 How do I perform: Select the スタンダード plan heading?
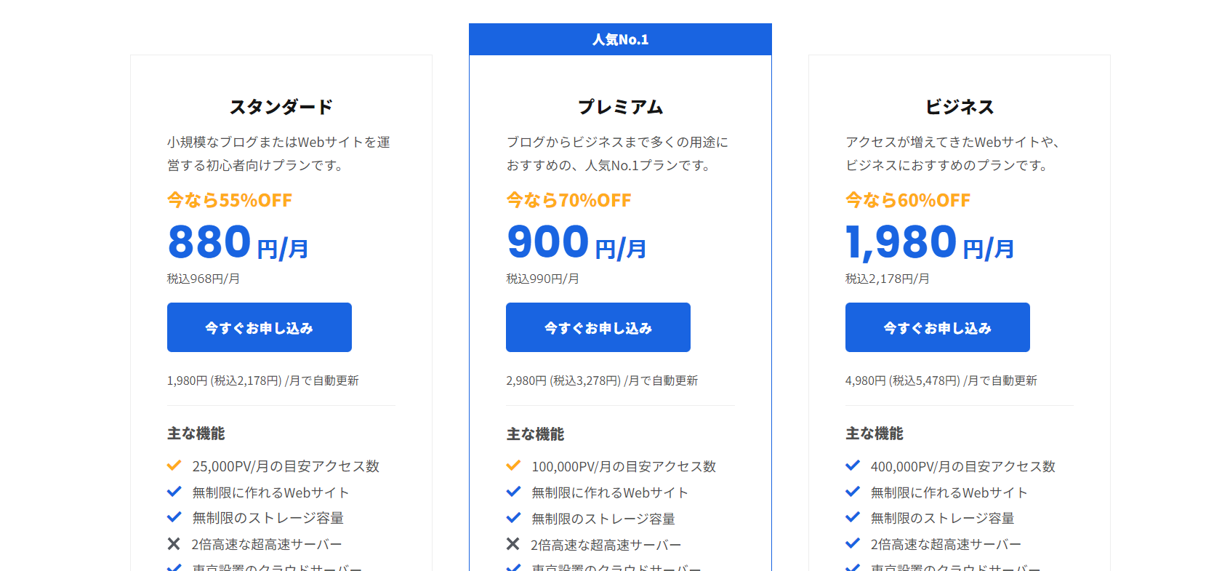tap(281, 107)
